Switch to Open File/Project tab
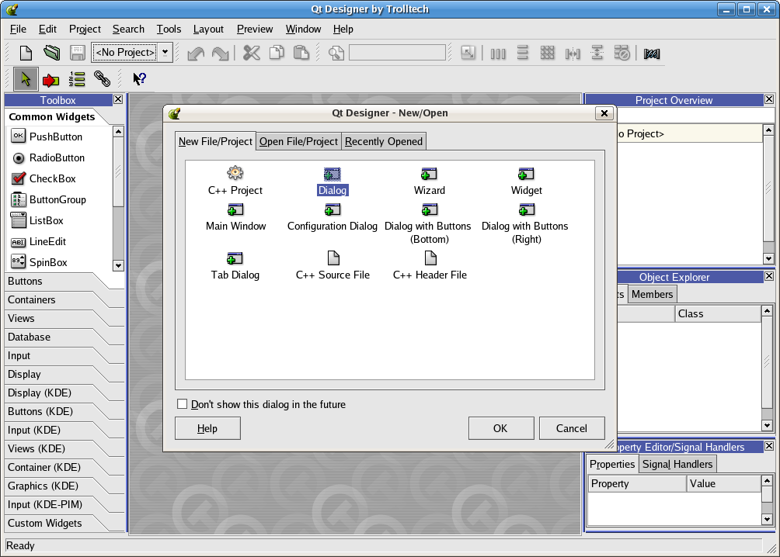Viewport: 780px width, 557px height. (298, 141)
